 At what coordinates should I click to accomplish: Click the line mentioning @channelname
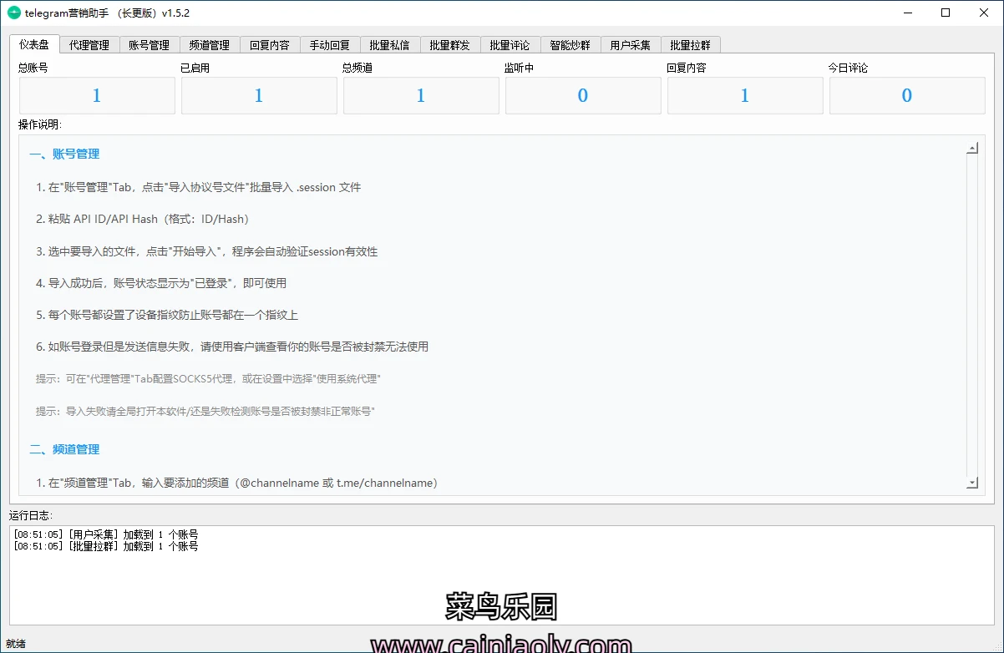pos(237,483)
